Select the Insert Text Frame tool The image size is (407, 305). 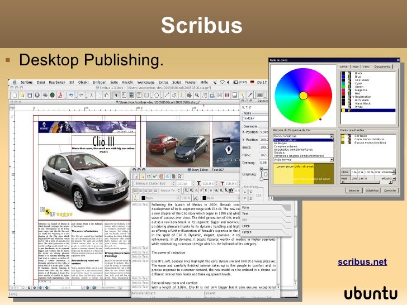124,95
